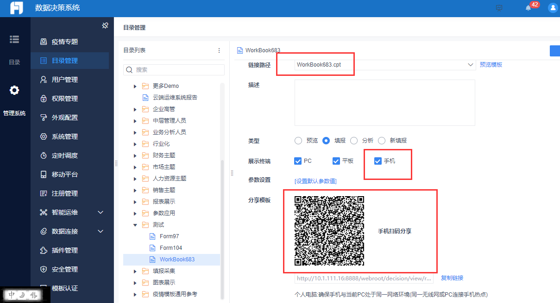Screen dimensions: 560x303
Task: Click 设置默认参数值 link
Action: [x=315, y=181]
